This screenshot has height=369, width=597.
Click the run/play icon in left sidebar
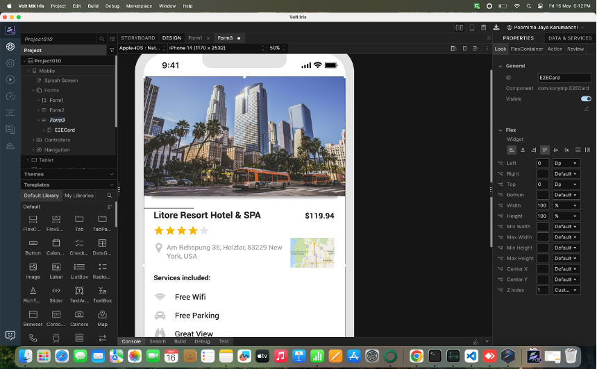[10, 80]
